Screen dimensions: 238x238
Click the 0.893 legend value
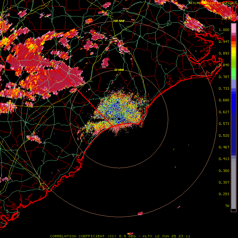[x=224, y=53]
